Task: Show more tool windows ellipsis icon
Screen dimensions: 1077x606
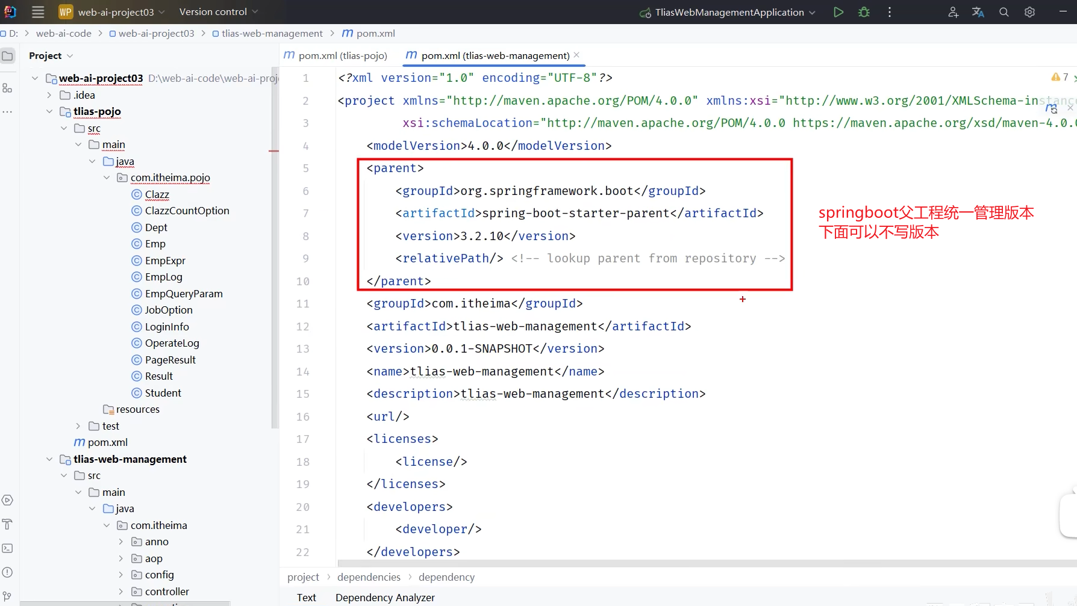Action: pyautogui.click(x=8, y=112)
